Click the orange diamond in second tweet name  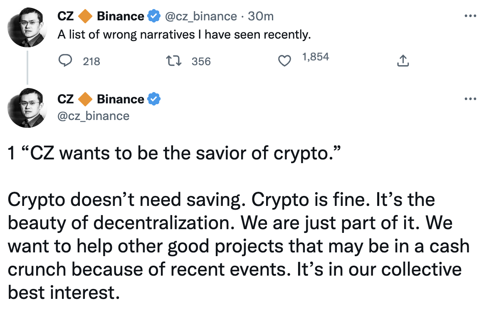[85, 99]
